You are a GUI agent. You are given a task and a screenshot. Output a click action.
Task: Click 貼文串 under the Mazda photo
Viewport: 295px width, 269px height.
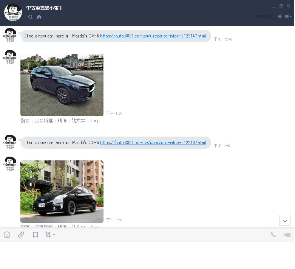[x=78, y=121]
